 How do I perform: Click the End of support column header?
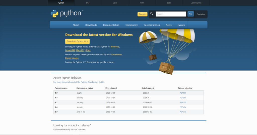(x=148, y=88)
